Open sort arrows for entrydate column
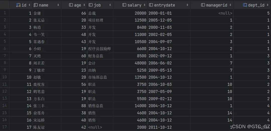Viewport: 271px width, 131px height. (187, 5)
